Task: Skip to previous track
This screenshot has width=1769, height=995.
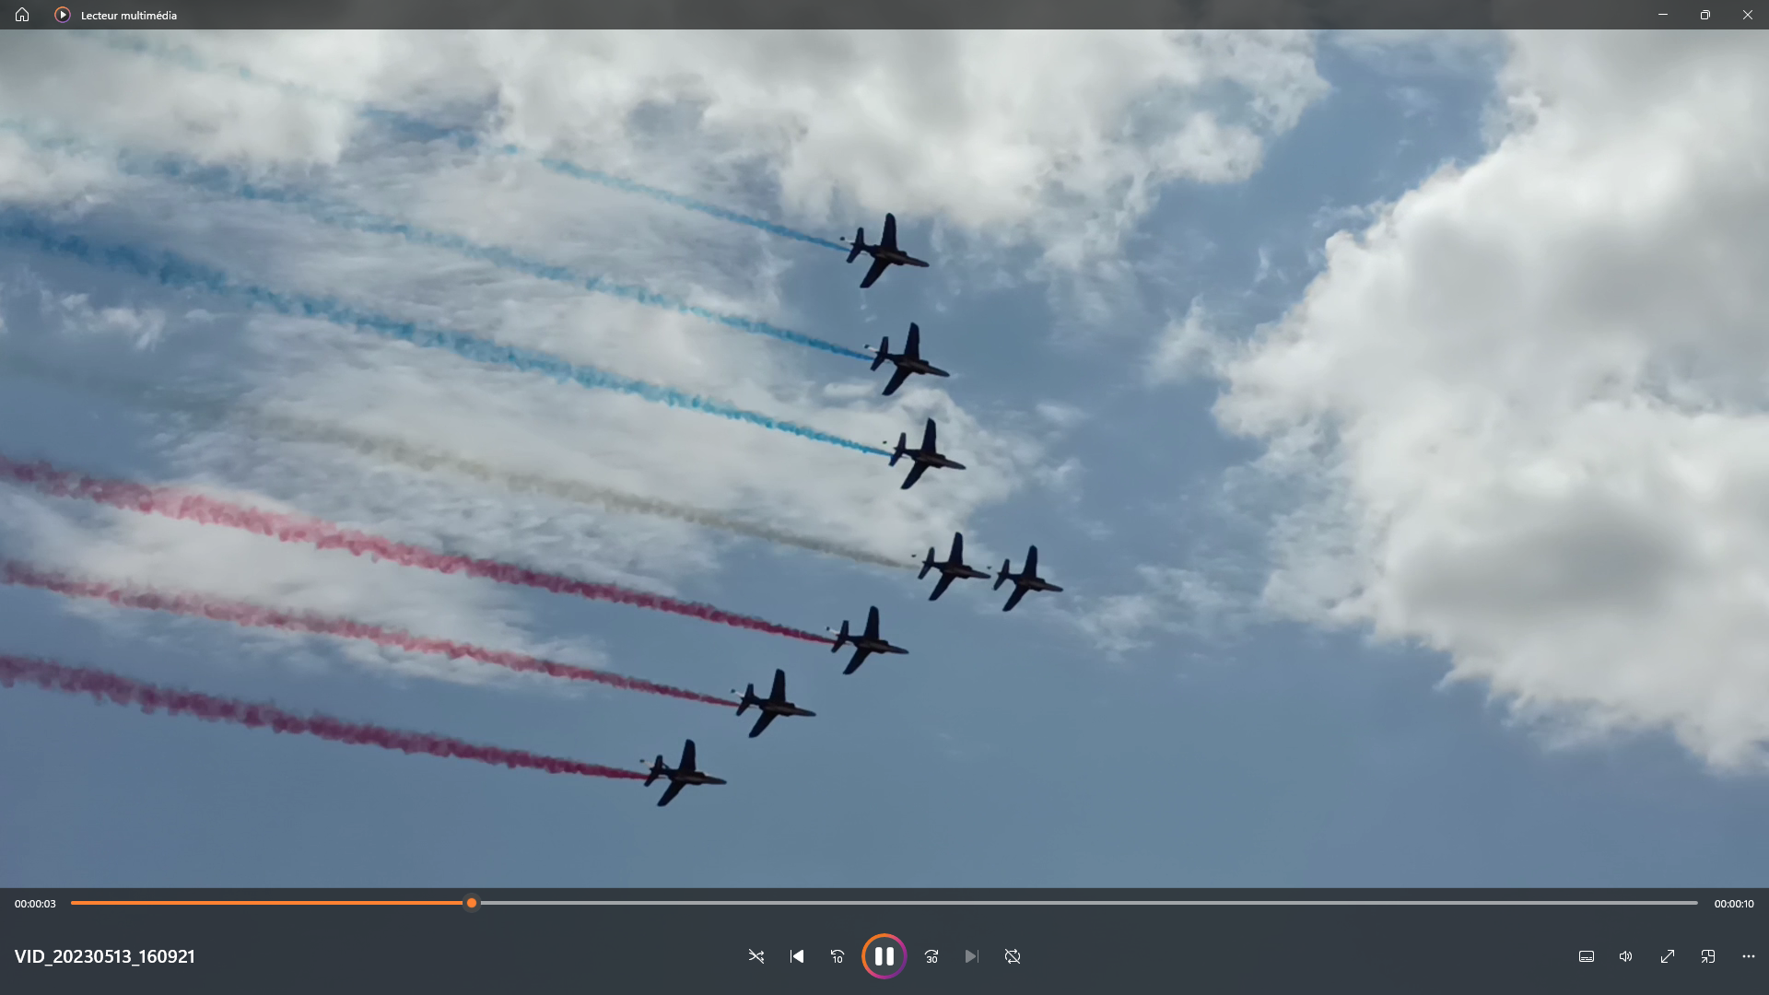Action: tap(797, 956)
